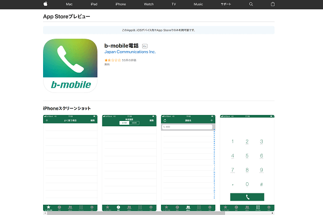The image size is (323, 215).
Task: Click the highlighted keypad tab in fourth screenshot
Action: pyautogui.click(x=258, y=208)
